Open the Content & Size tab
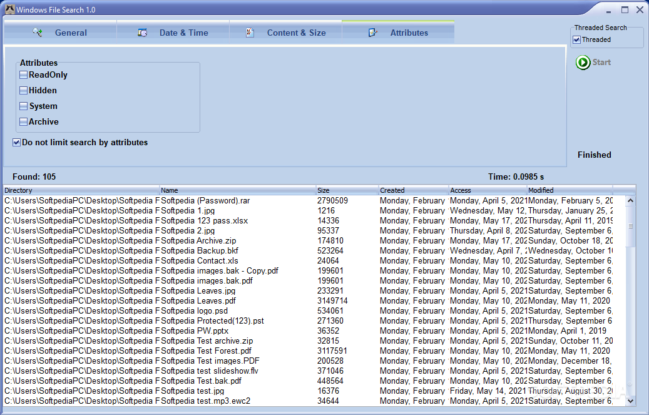The height and width of the screenshot is (415, 649). pyautogui.click(x=285, y=33)
